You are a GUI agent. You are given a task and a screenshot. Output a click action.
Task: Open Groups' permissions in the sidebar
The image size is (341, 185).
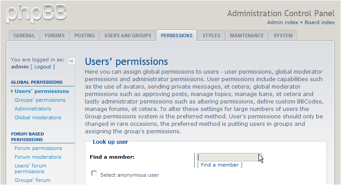40,100
